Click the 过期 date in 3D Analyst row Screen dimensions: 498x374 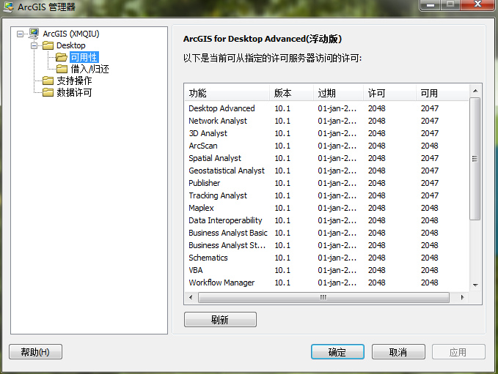tap(337, 133)
